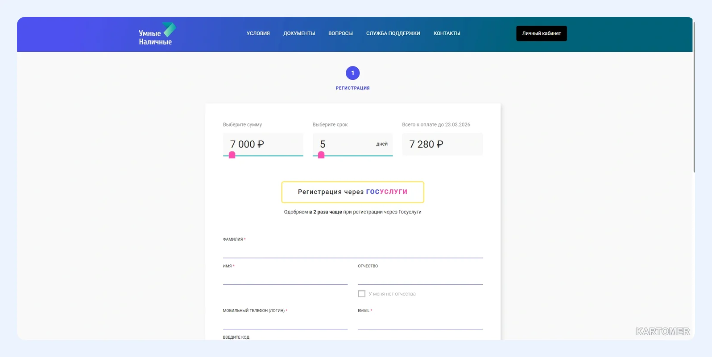712x357 pixels.
Task: Focus the ФАМИЛИЯ input field
Action: pos(352,251)
